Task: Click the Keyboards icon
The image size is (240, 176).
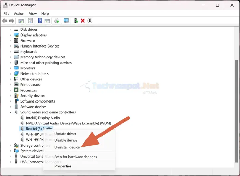Action: (16, 51)
